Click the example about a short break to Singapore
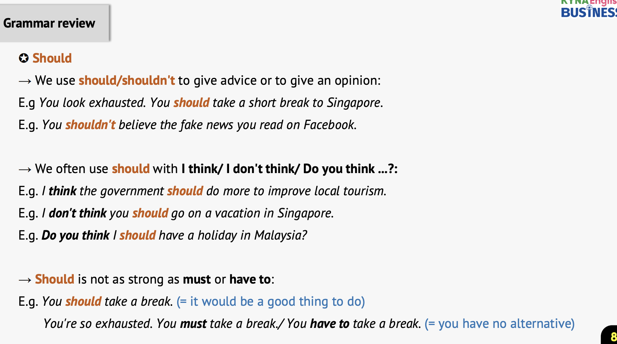The width and height of the screenshot is (617, 344). coord(211,103)
